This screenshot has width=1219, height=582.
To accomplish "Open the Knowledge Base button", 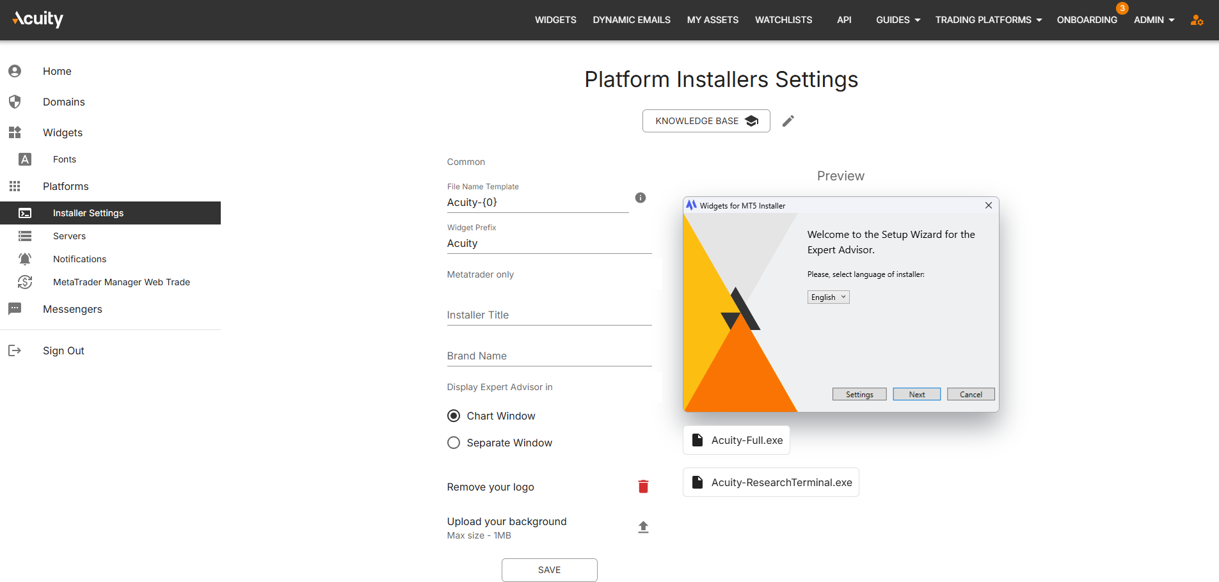I will pyautogui.click(x=706, y=121).
